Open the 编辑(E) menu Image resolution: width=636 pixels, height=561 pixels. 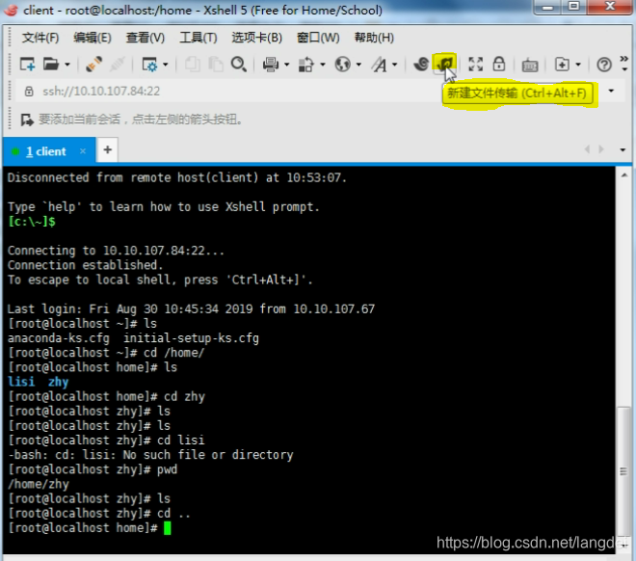click(x=93, y=38)
